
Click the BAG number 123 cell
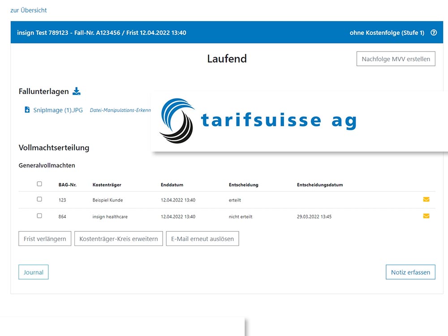point(62,200)
